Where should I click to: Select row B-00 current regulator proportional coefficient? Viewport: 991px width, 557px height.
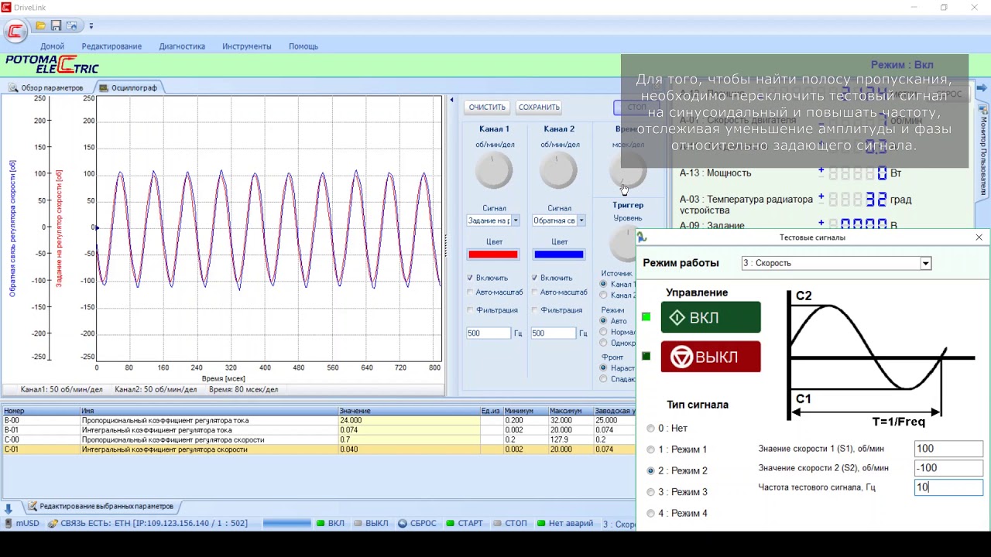[317, 421]
